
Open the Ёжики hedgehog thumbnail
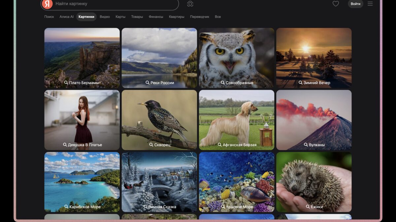click(314, 182)
